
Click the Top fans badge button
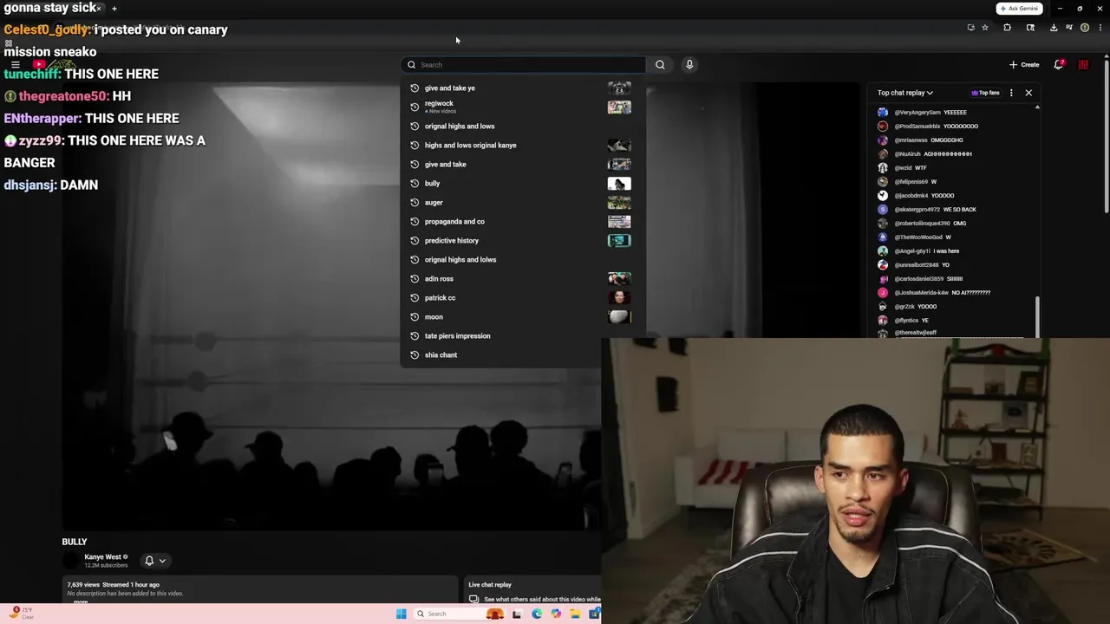point(986,93)
